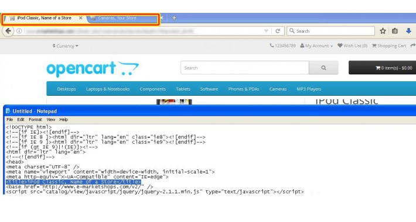Focus the browser URL address field
The image size is (416, 222).
144,31
